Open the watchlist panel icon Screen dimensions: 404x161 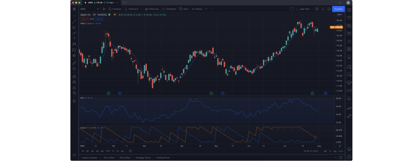(x=349, y=10)
